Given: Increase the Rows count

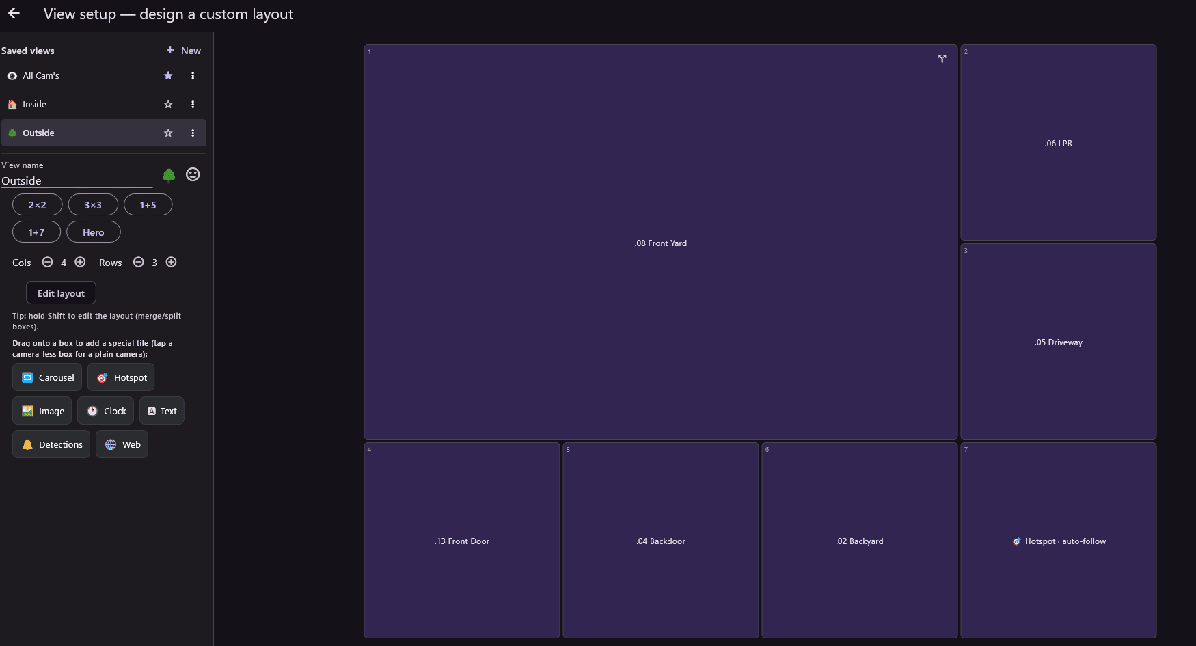Looking at the screenshot, I should coord(171,262).
